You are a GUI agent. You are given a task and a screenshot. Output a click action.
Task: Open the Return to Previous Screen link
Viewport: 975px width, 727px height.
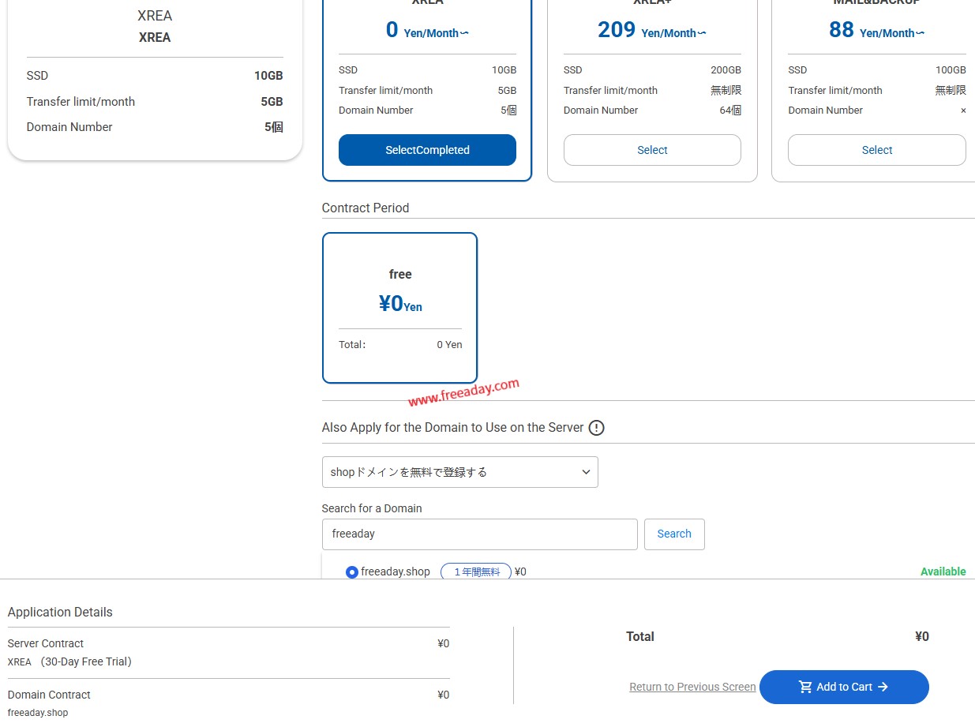click(692, 687)
